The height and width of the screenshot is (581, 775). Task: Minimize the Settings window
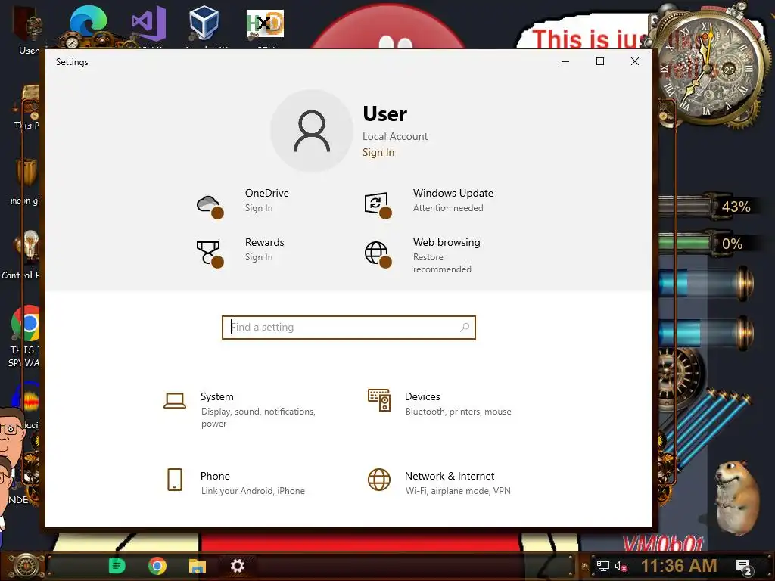click(x=565, y=61)
